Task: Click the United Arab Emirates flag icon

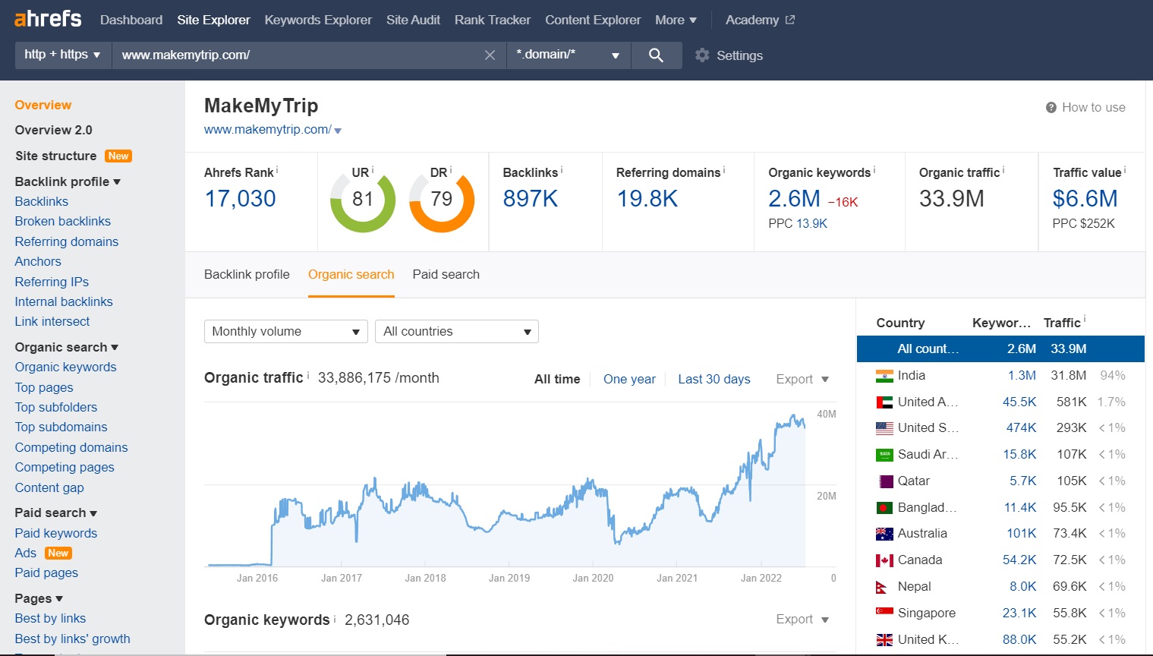Action: click(884, 402)
